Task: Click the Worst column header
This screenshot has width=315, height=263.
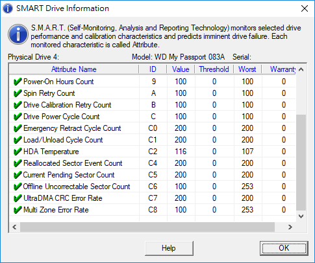Action: click(x=247, y=69)
